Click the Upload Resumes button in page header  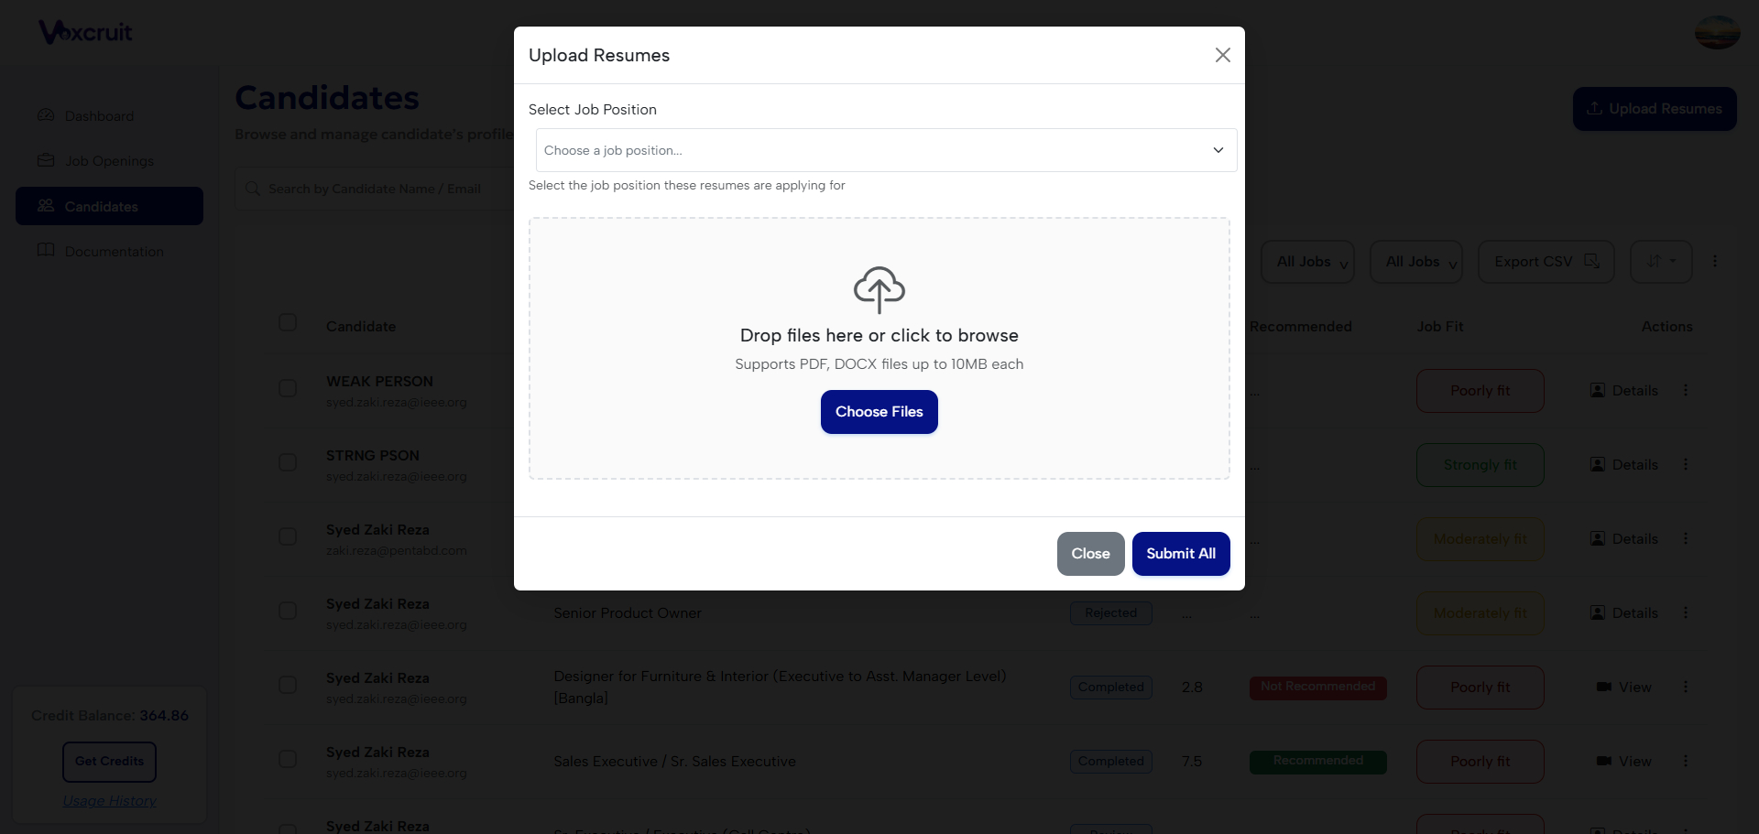coord(1655,109)
